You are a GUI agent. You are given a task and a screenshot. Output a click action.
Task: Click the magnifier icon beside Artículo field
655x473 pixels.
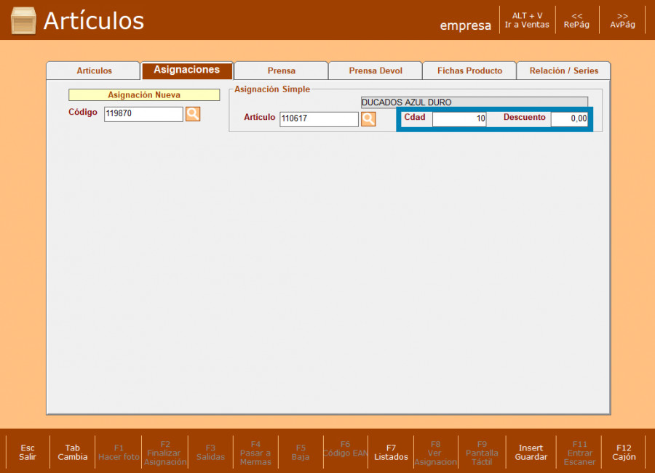click(368, 119)
